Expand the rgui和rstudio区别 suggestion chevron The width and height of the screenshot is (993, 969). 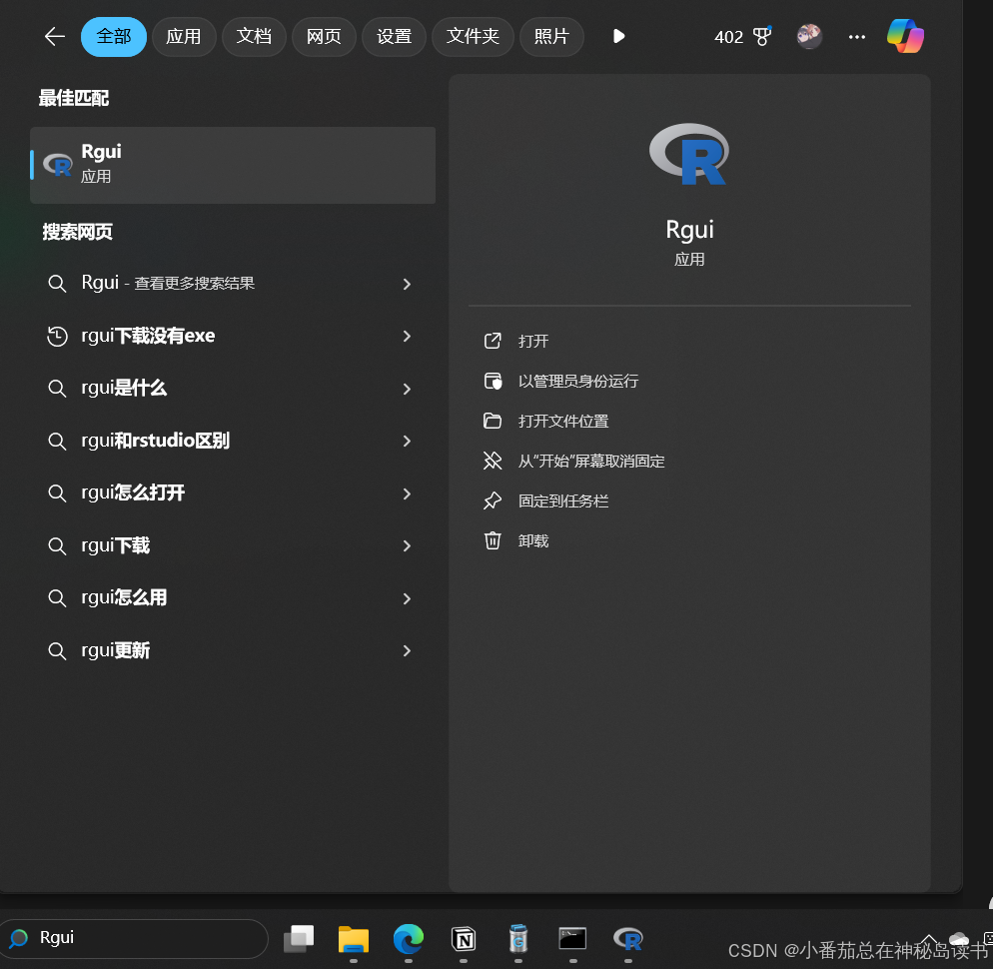[407, 441]
